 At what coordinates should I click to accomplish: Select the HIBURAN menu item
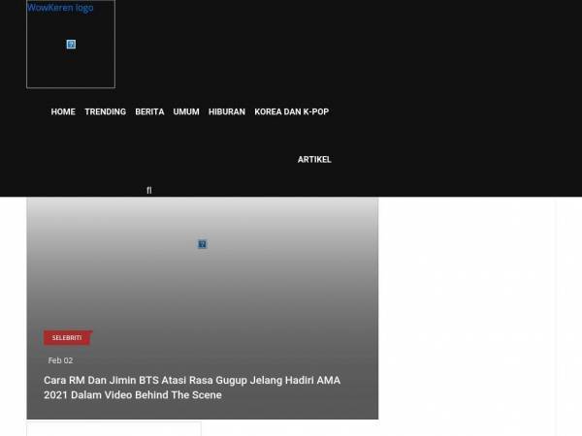point(227,112)
